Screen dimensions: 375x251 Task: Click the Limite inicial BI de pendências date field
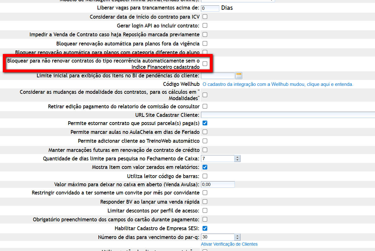tap(217, 75)
